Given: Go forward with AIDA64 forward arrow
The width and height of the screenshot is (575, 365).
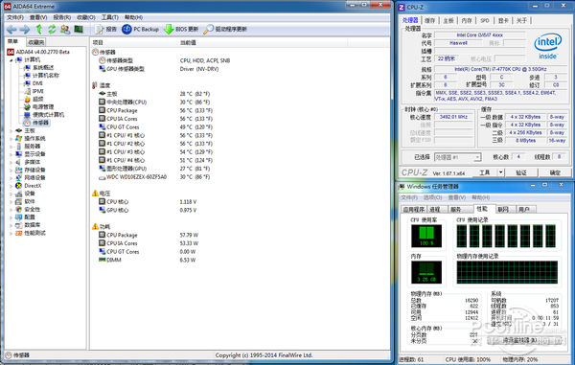Looking at the screenshot, I should coord(25,30).
